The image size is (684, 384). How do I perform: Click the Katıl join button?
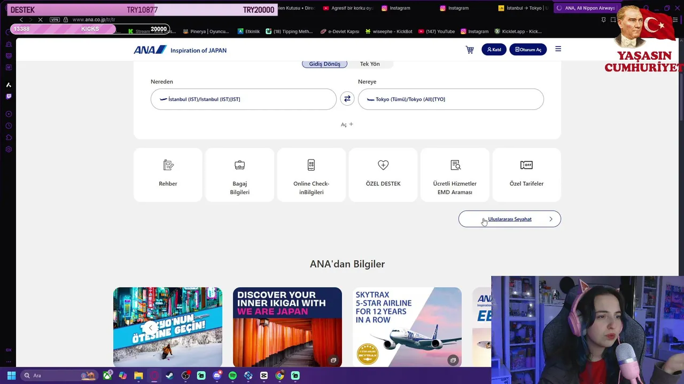coord(494,50)
